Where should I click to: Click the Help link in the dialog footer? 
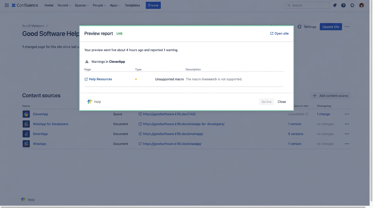click(x=97, y=102)
